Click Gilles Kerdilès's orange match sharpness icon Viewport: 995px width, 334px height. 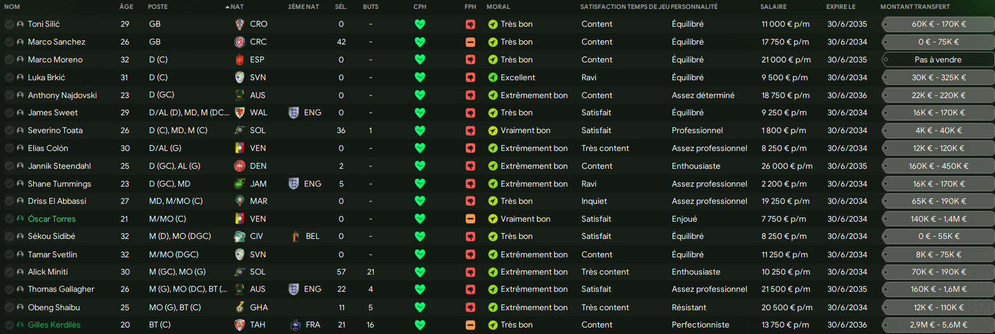(x=470, y=325)
